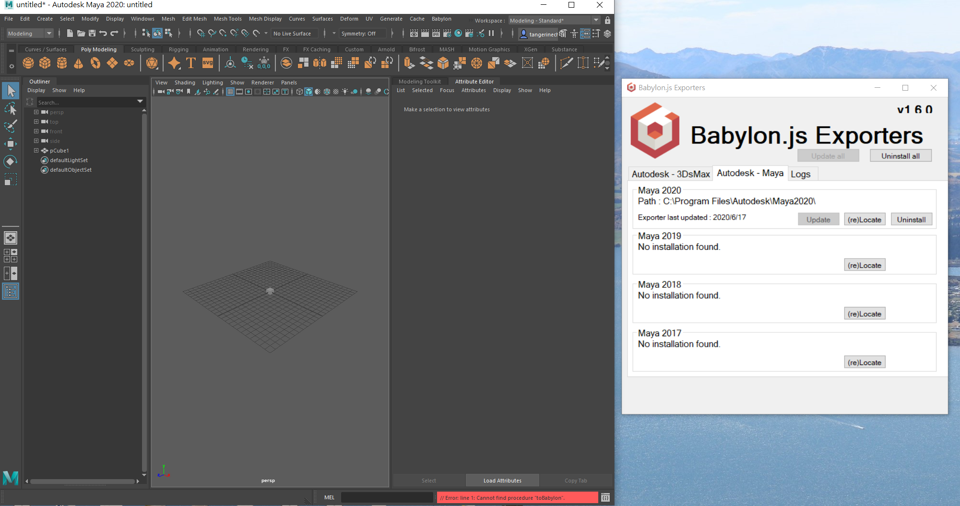
Task: Click the Maya logo icon at bottom left
Action: 11,478
